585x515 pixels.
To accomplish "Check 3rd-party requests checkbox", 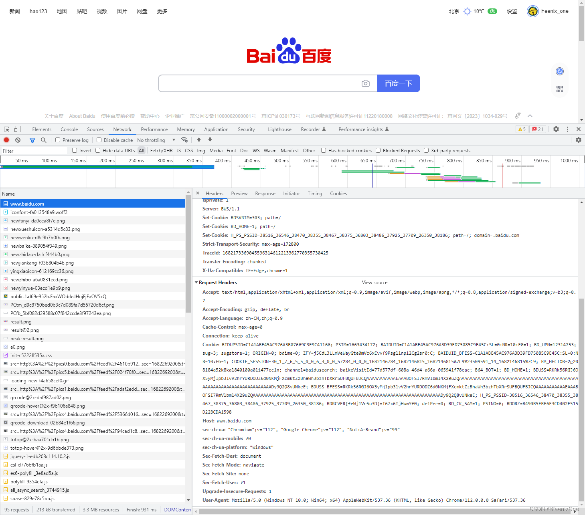I will click(426, 150).
